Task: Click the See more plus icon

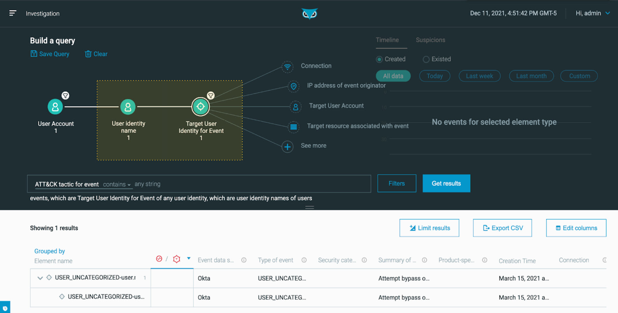Action: pos(287,147)
